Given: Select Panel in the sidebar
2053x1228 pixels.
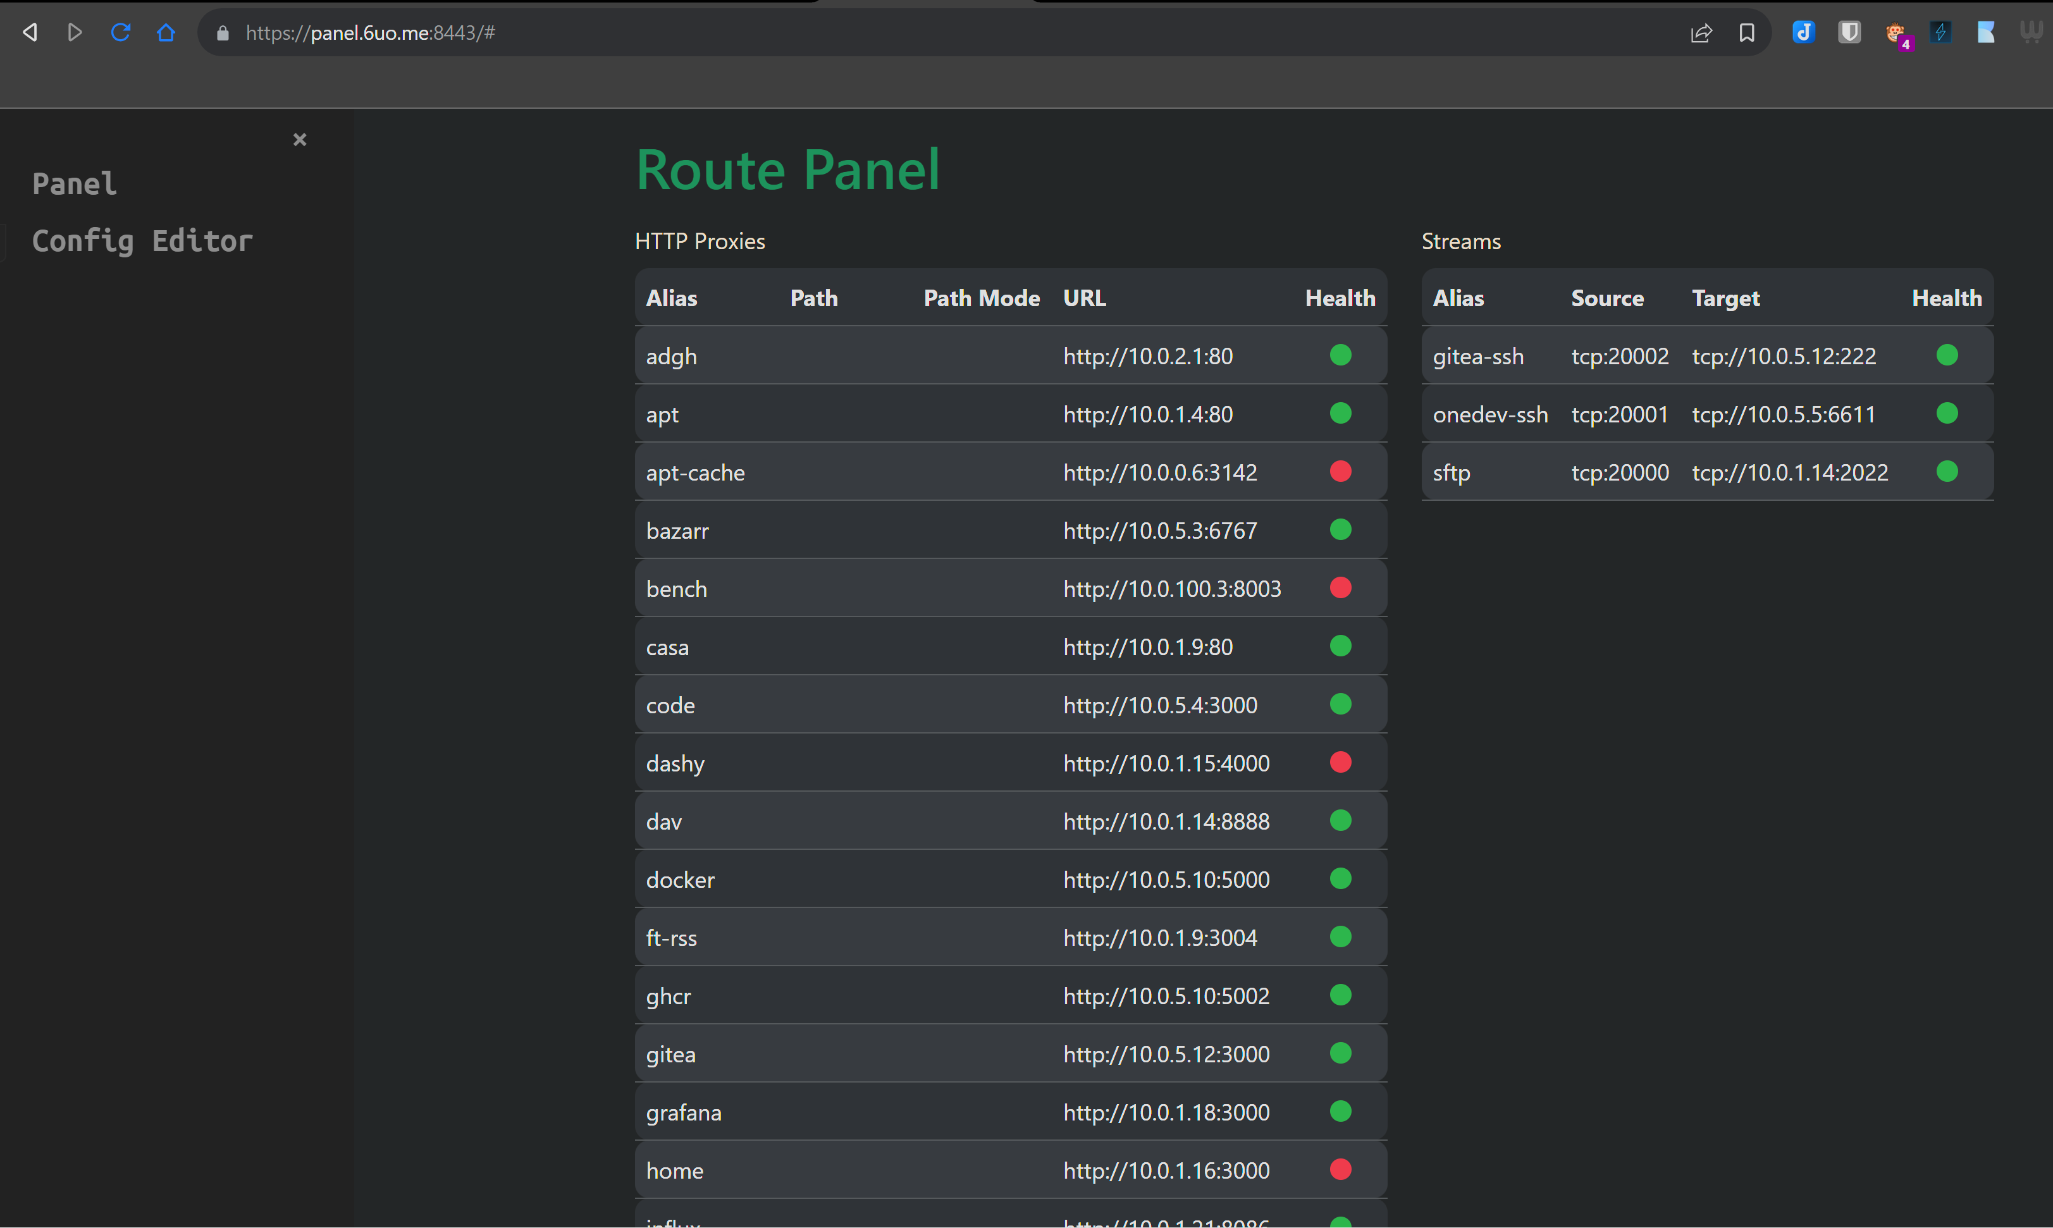Looking at the screenshot, I should point(73,184).
